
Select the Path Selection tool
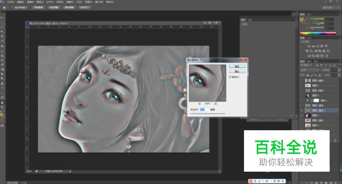tap(2, 93)
